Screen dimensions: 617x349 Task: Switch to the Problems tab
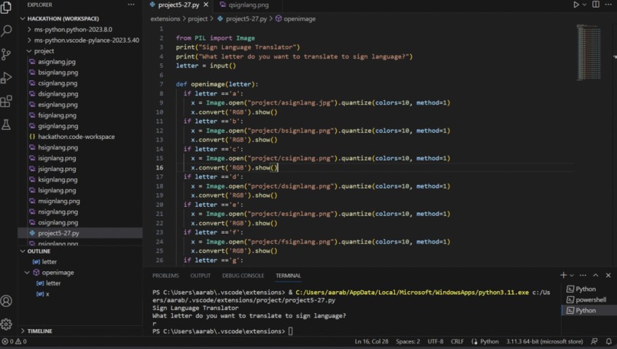pos(165,276)
